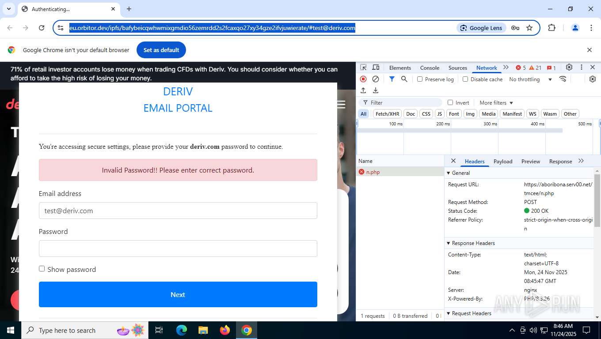Open the Payload tab
Screen dimensions: 601x339
[x=503, y=162]
